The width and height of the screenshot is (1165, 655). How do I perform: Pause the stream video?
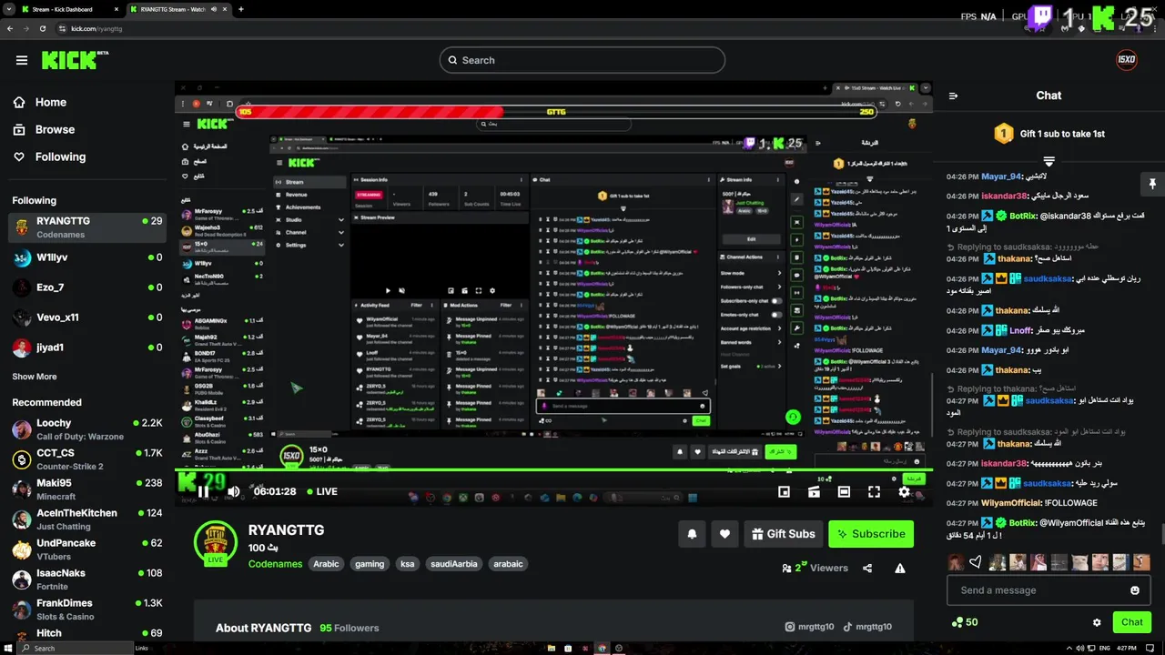coord(203,491)
